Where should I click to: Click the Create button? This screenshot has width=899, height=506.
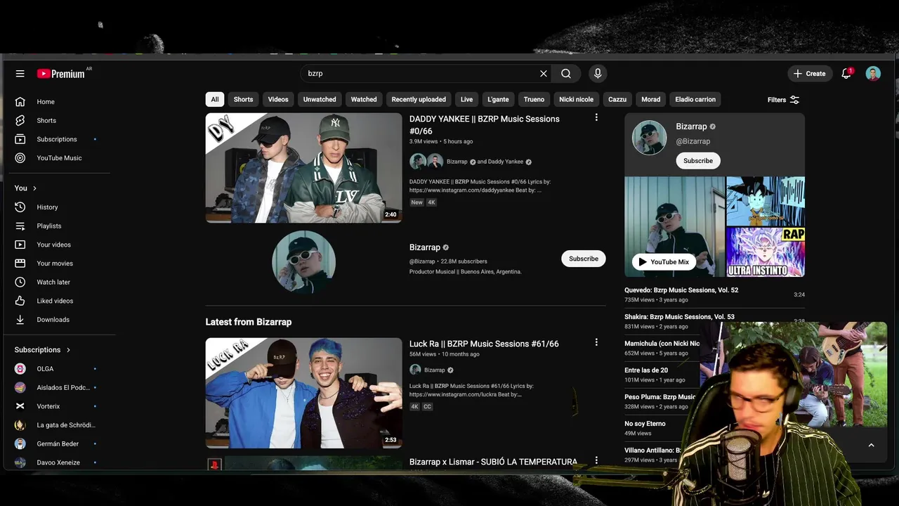[x=809, y=73]
